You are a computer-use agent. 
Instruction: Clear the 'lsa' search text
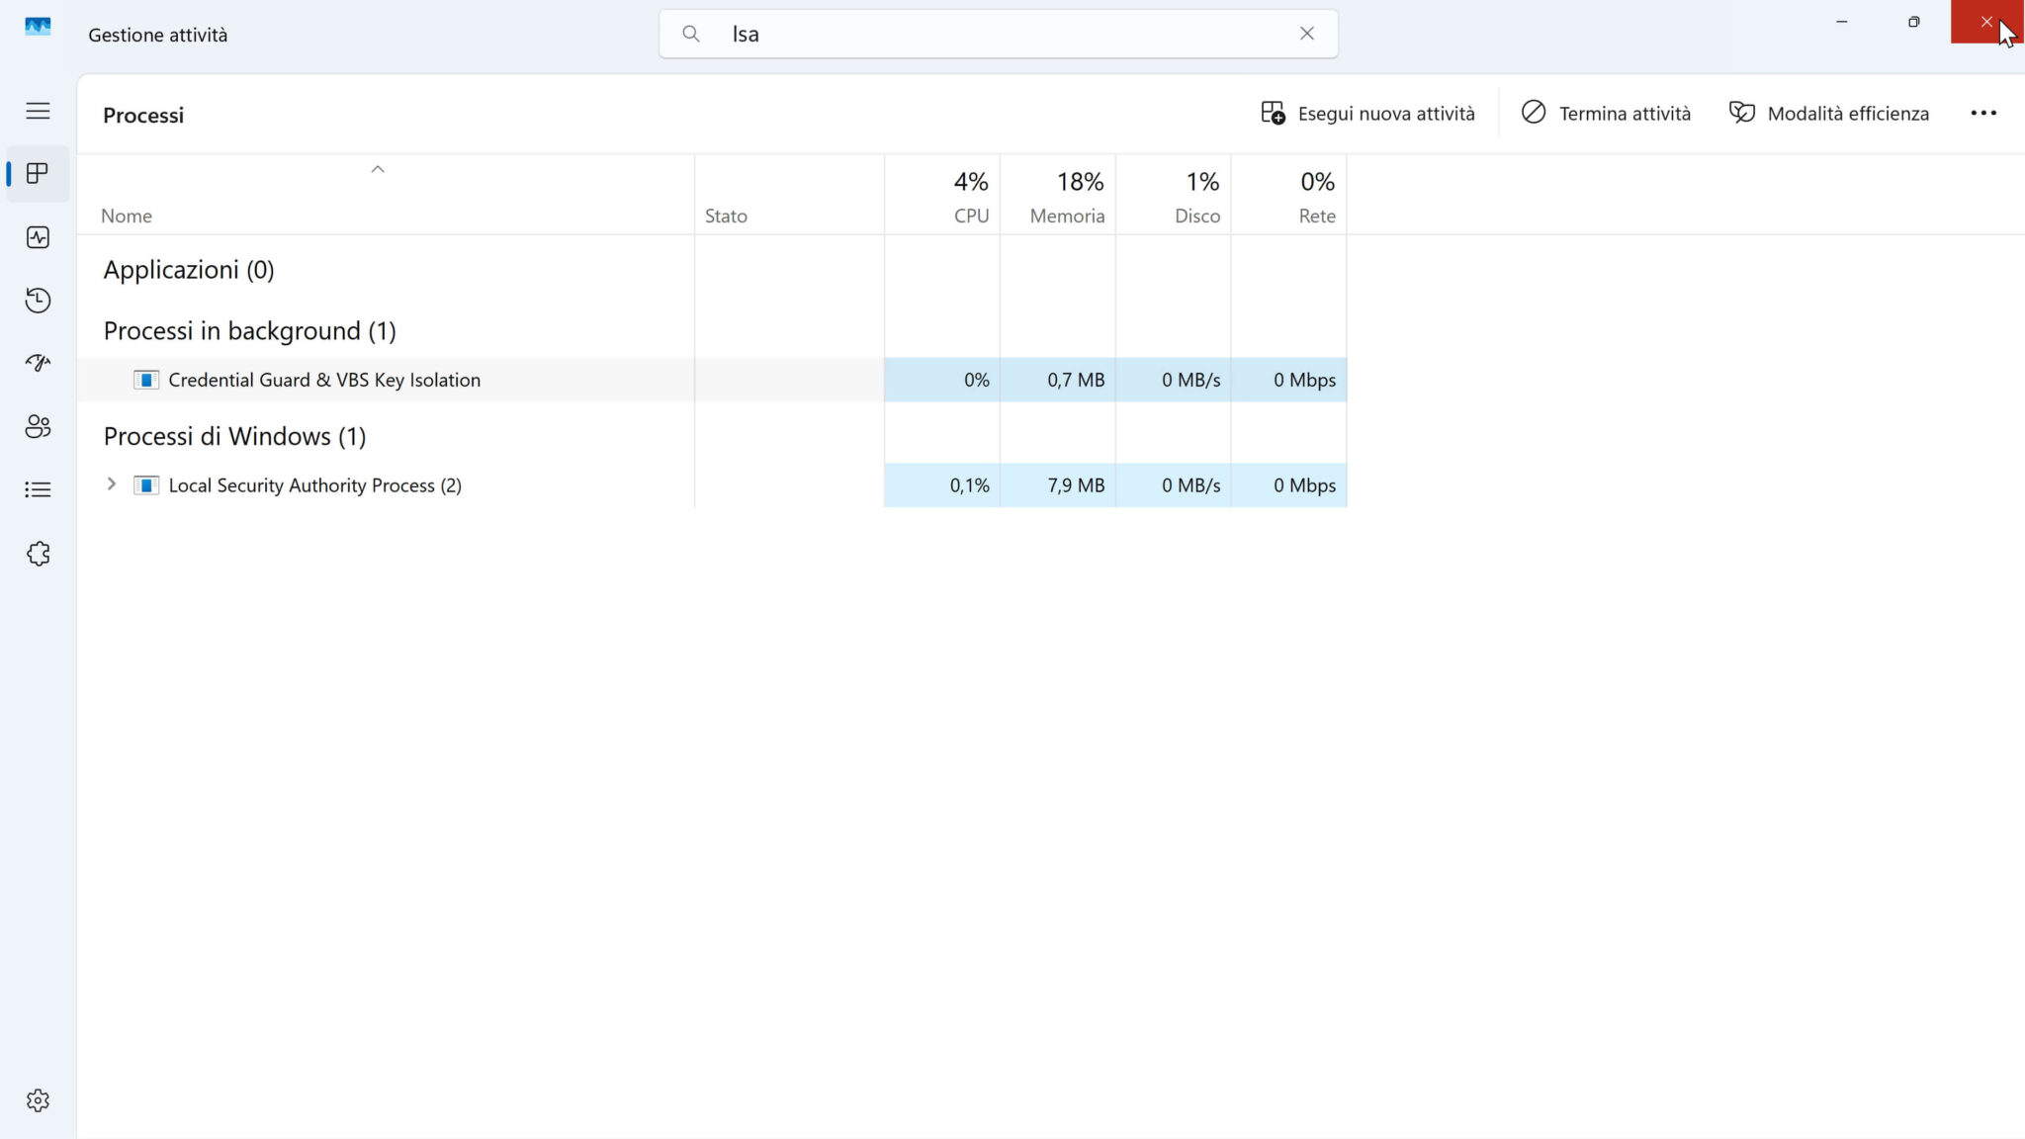(x=1307, y=33)
